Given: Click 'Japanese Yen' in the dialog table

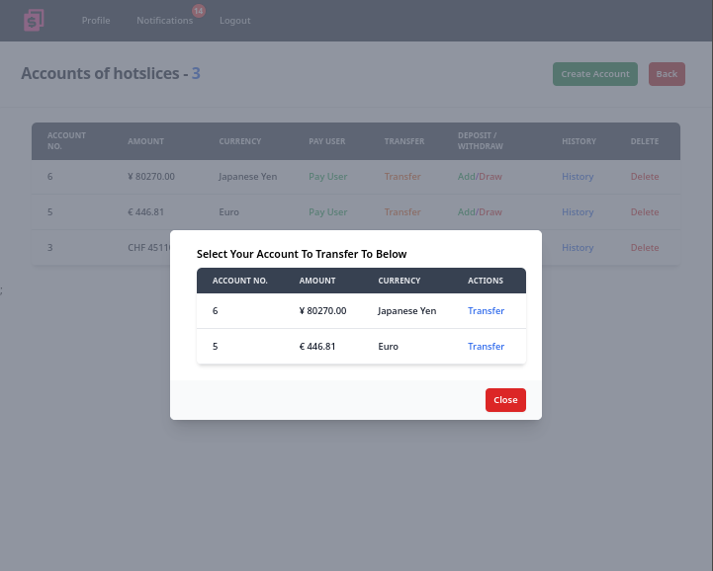Looking at the screenshot, I should (407, 311).
